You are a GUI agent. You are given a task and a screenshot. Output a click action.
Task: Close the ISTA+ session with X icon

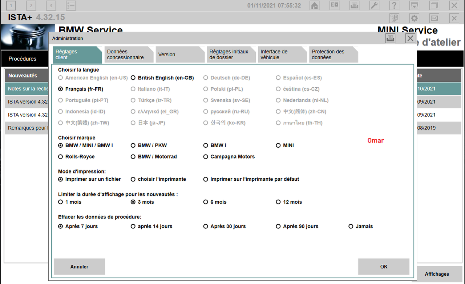click(x=454, y=18)
